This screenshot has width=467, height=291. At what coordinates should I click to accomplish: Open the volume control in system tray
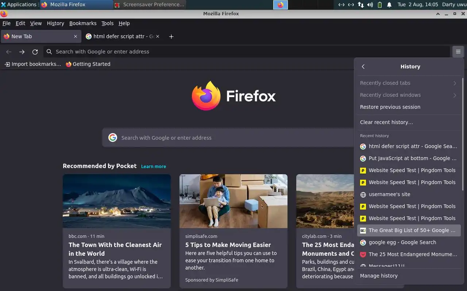coord(370,5)
